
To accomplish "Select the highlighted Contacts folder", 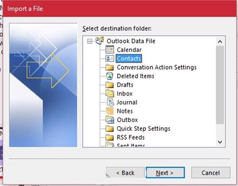I will (129, 58).
